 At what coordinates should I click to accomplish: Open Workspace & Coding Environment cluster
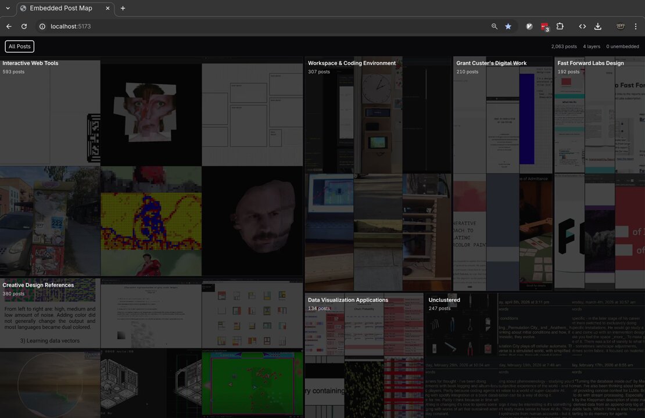point(352,63)
